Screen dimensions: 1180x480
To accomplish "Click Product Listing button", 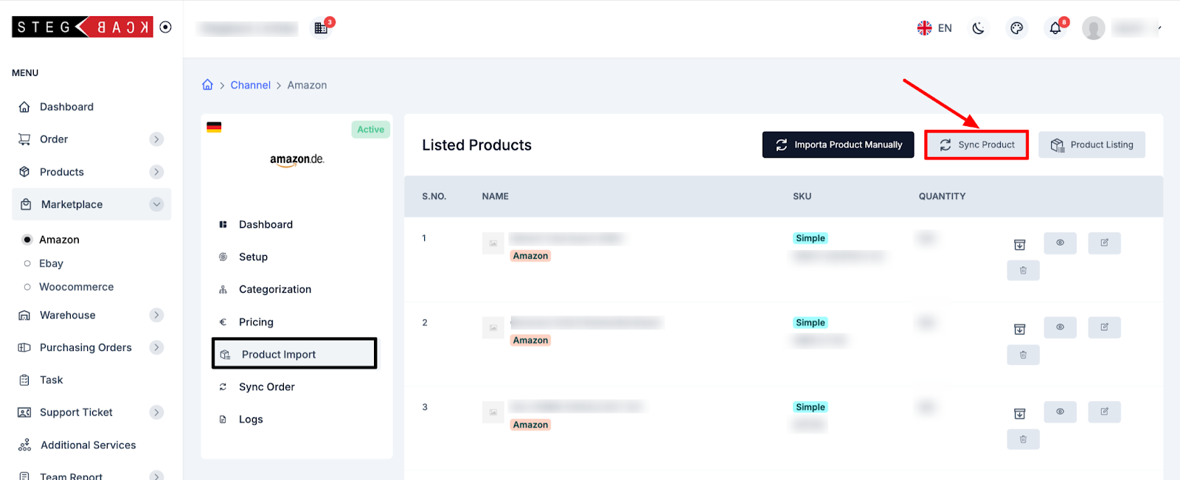I will 1091,145.
